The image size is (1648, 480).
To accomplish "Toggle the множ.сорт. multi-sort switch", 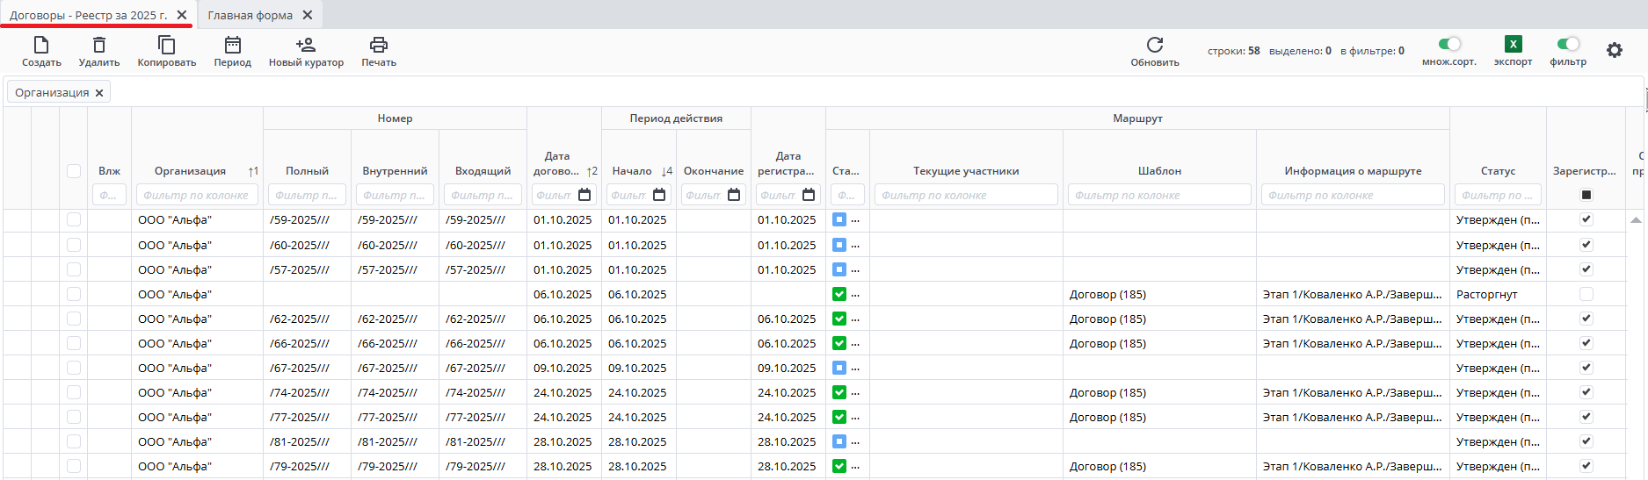I will [x=1449, y=44].
